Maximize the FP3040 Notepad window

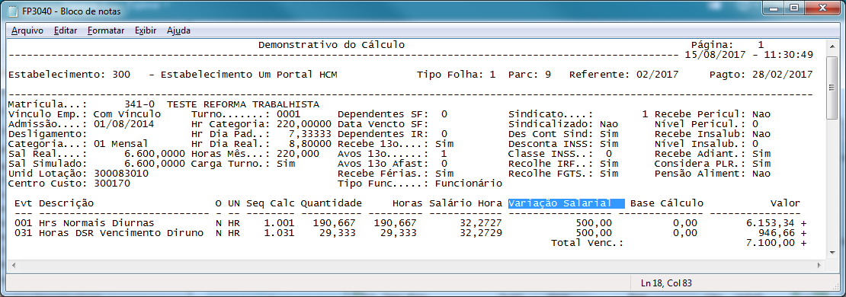794,8
